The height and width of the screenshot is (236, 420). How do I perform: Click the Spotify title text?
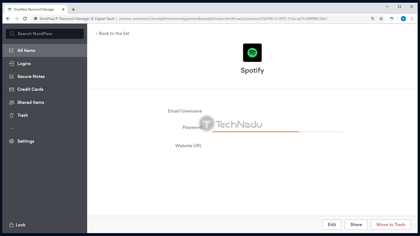[252, 70]
